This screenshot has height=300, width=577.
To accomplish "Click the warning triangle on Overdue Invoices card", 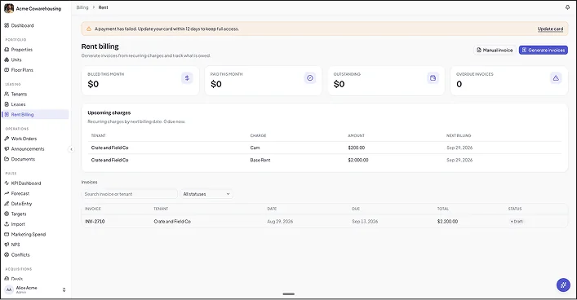I will (556, 78).
